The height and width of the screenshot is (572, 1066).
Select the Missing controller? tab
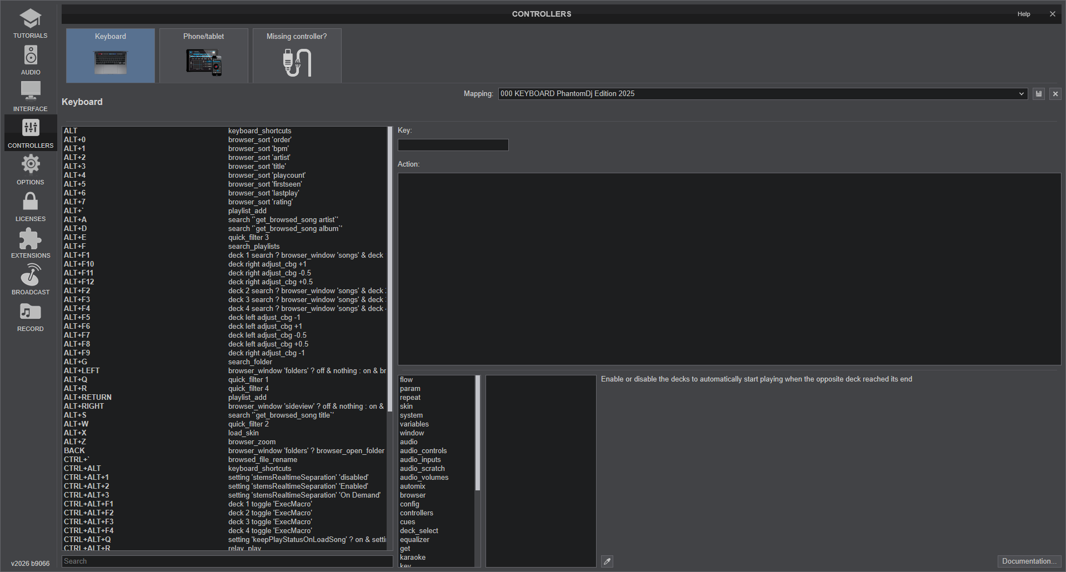tap(297, 56)
